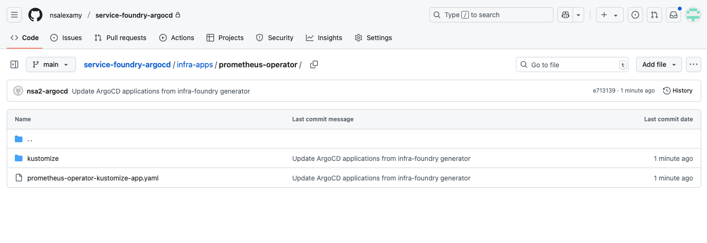Open the Create new plus menu
The image size is (707, 243).
[609, 15]
